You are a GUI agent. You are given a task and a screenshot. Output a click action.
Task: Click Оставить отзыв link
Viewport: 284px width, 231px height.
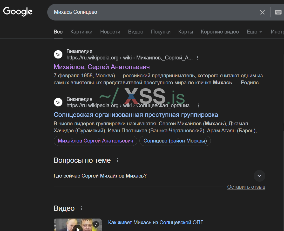[246, 187]
